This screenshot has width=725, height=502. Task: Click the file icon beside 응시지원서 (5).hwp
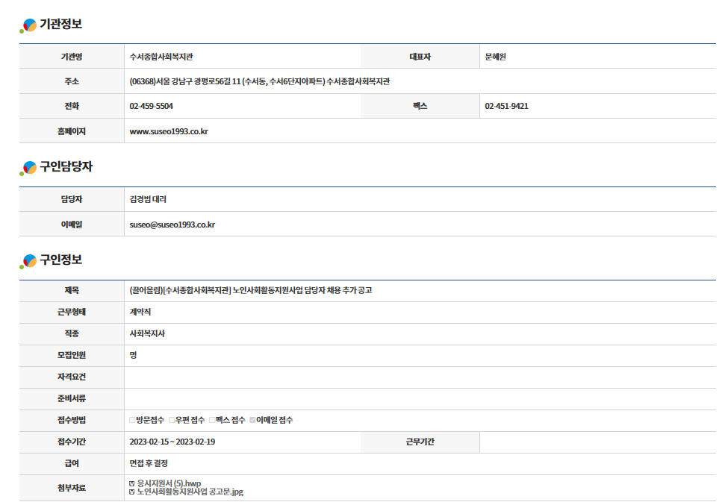[131, 483]
